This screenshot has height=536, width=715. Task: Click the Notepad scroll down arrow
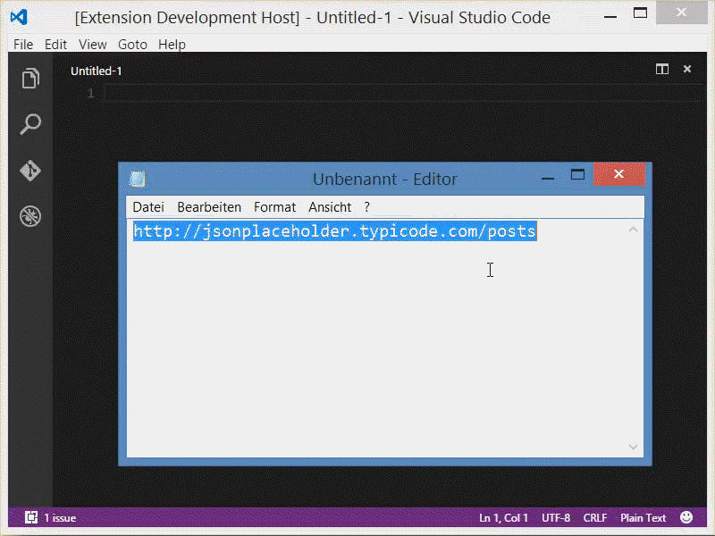pyautogui.click(x=634, y=447)
